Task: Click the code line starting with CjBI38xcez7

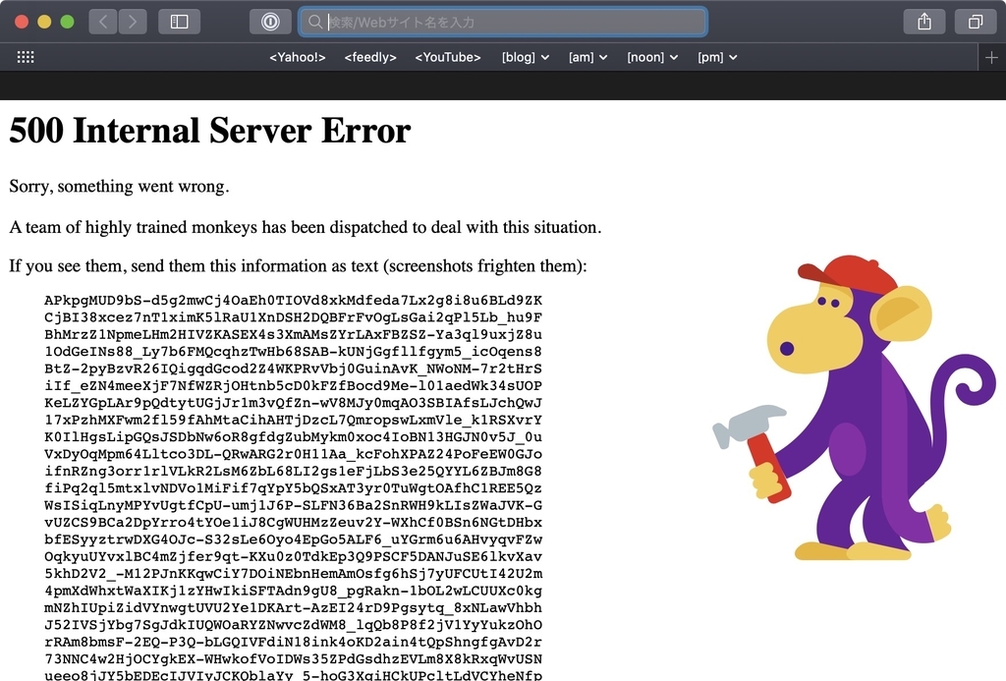Action: (293, 317)
